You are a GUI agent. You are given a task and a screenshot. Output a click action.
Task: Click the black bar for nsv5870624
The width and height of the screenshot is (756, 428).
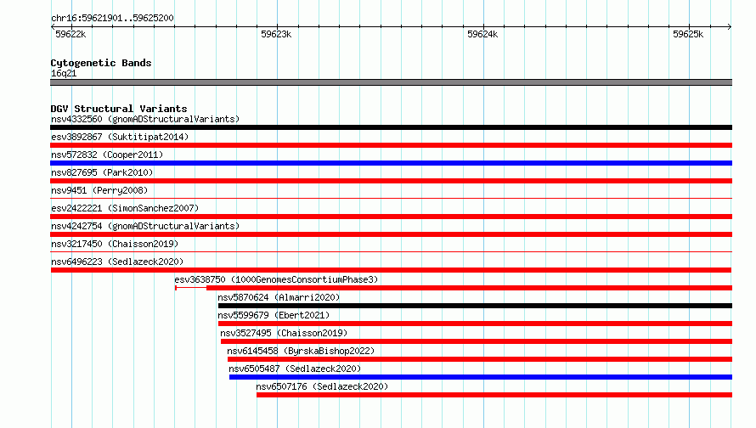pos(475,306)
